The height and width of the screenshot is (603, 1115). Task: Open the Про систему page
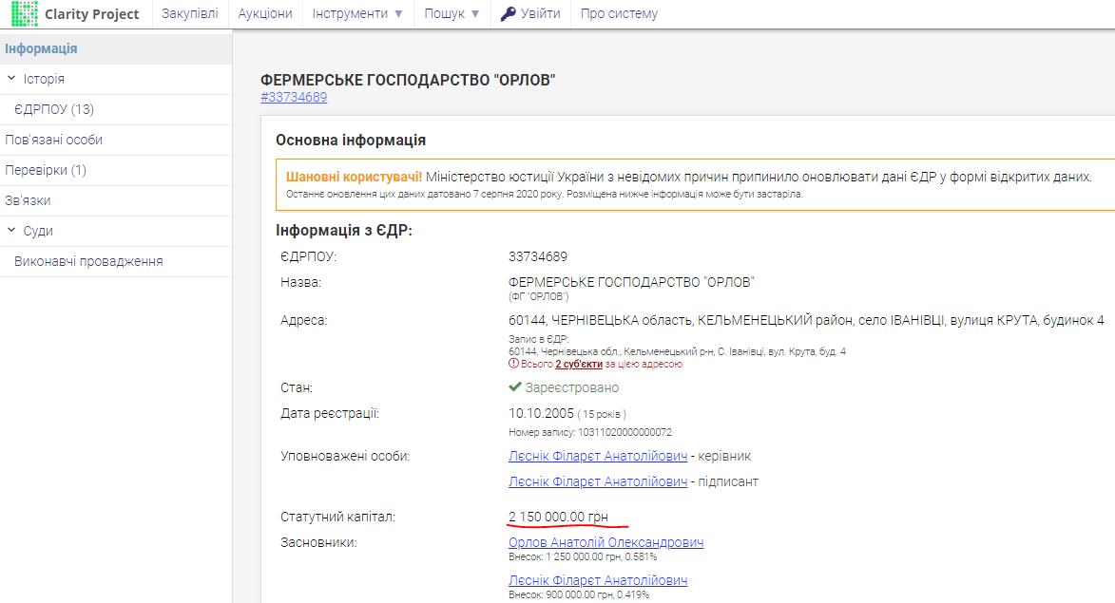click(x=619, y=13)
